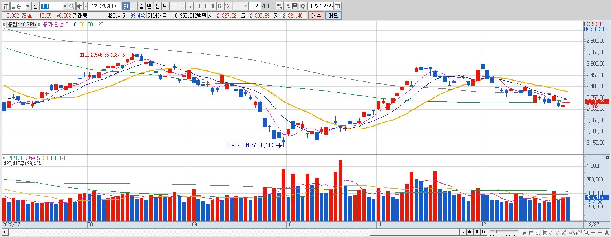Choose interval 120 in period toolbar

(x=228, y=6)
